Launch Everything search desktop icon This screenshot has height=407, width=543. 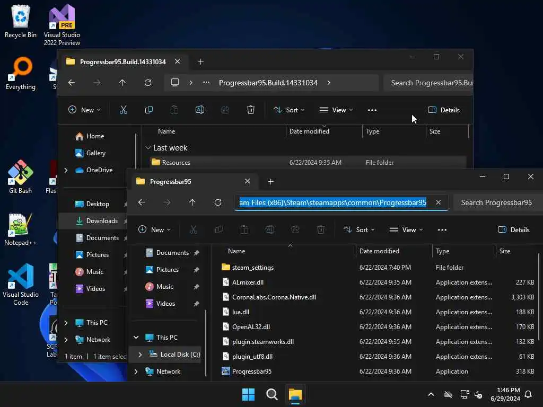coord(21,73)
